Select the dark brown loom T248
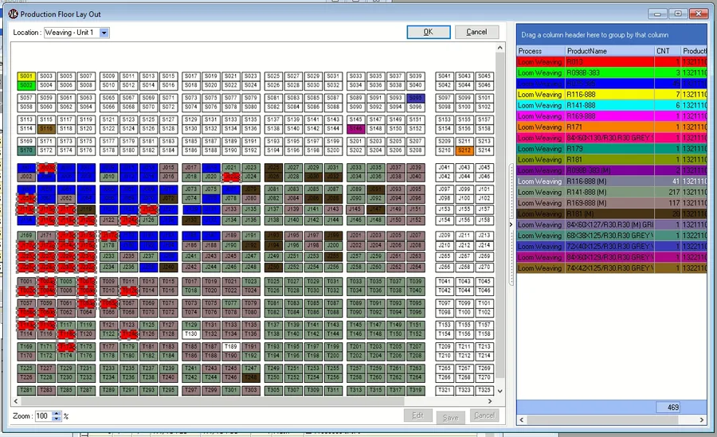The width and height of the screenshot is (717, 437). [251, 377]
